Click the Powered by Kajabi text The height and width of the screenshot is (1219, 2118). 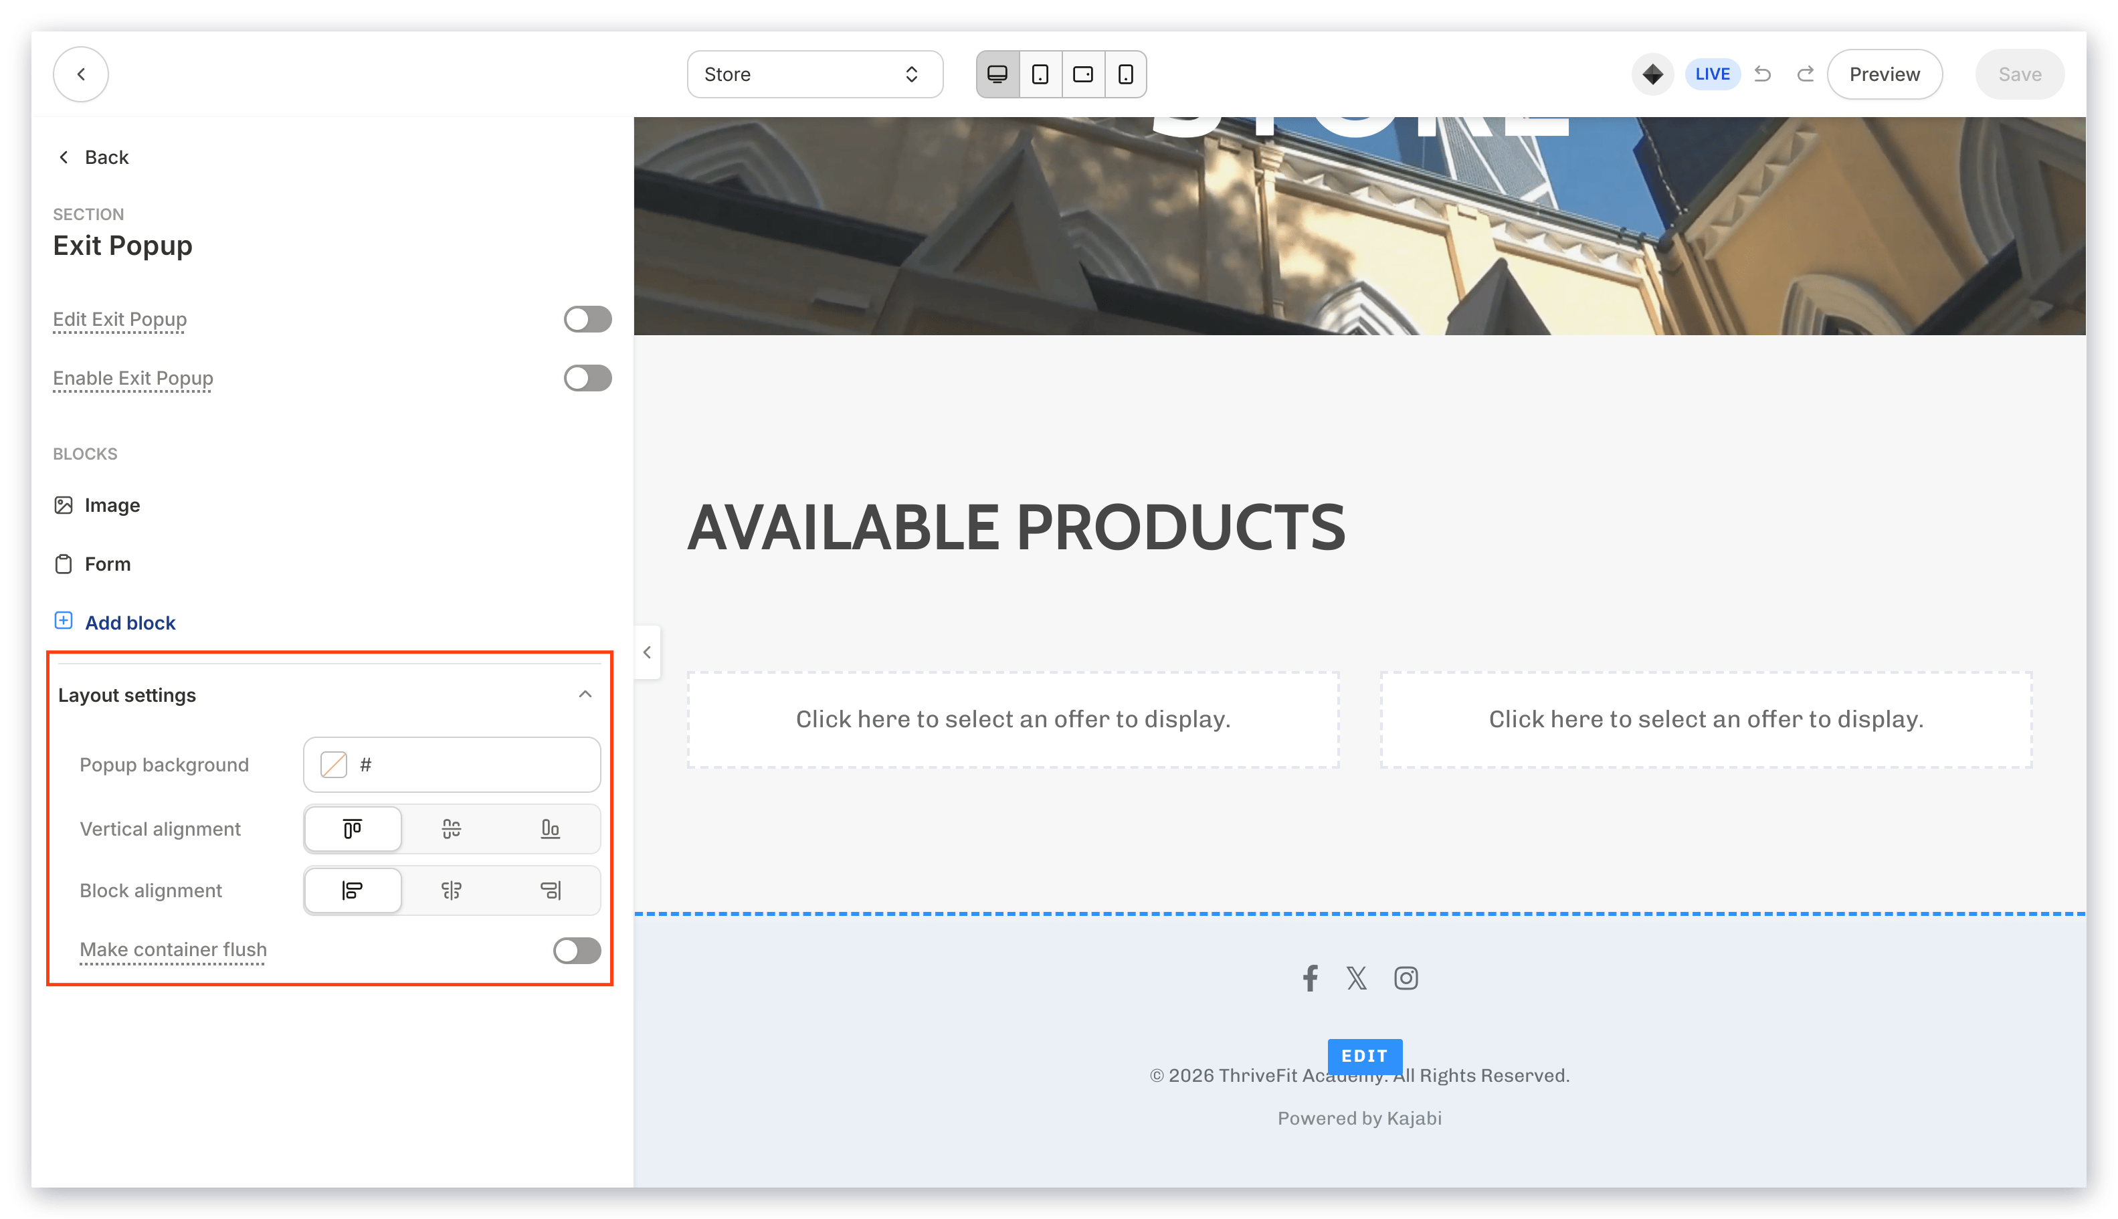point(1359,1118)
